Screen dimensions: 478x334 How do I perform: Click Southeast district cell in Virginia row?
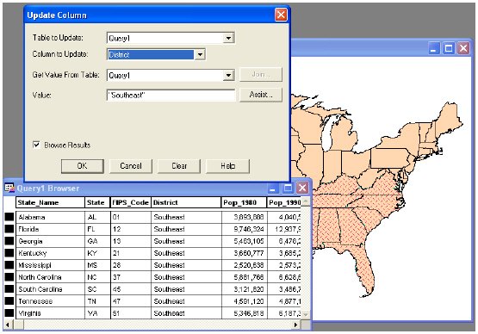coord(186,313)
